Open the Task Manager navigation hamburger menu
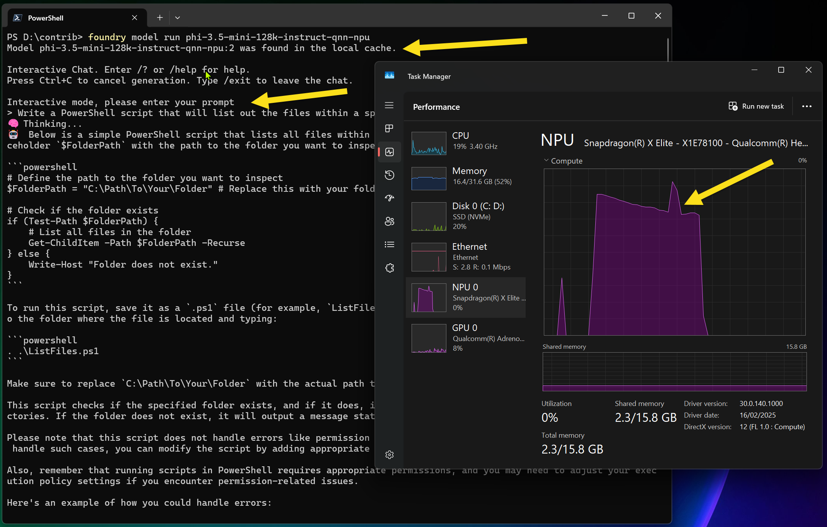Viewport: 827px width, 527px height. [389, 105]
